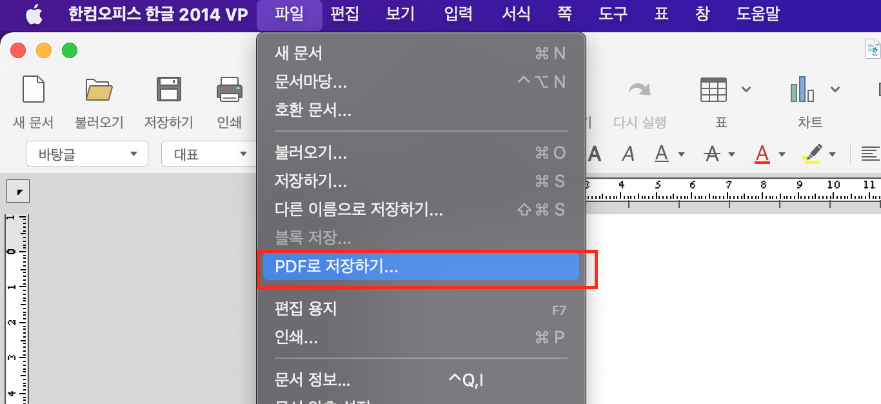Select PDF로 저장하기... menu item
881x404 pixels.
pos(421,267)
